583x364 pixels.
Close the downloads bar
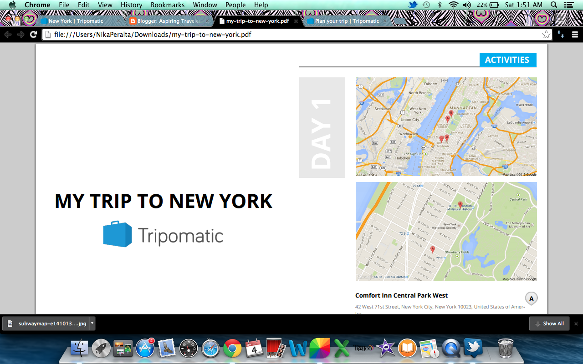pyautogui.click(x=576, y=324)
